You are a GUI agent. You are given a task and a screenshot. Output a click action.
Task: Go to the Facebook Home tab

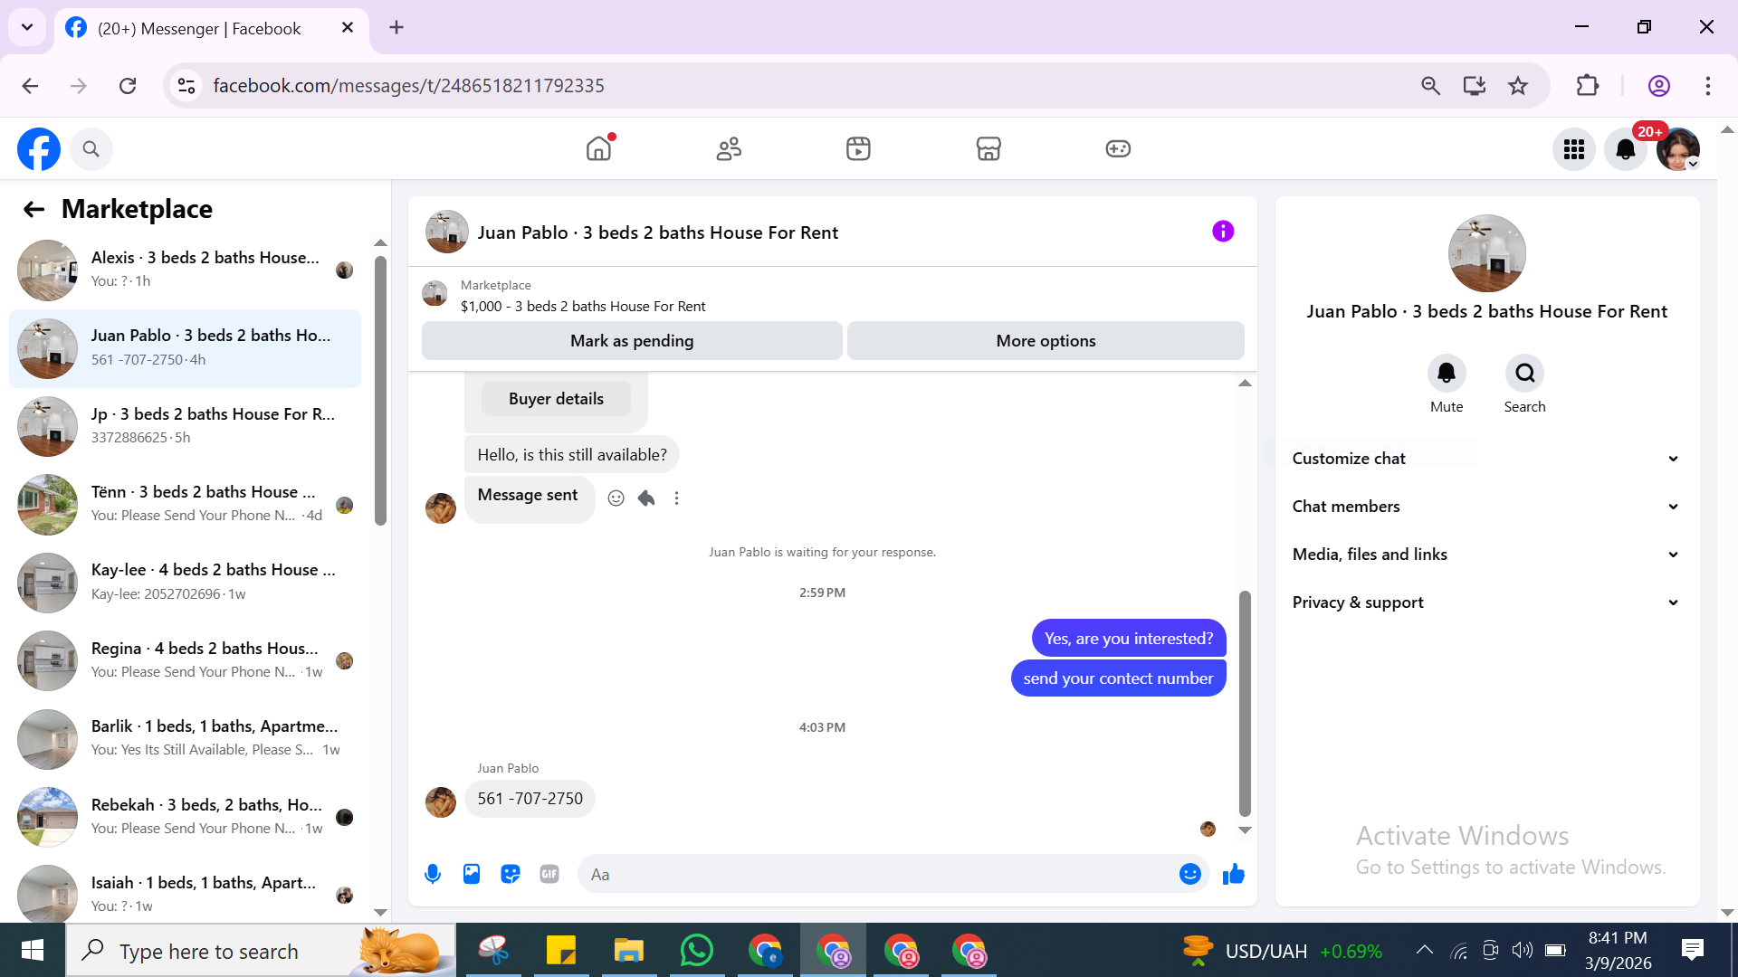point(598,148)
